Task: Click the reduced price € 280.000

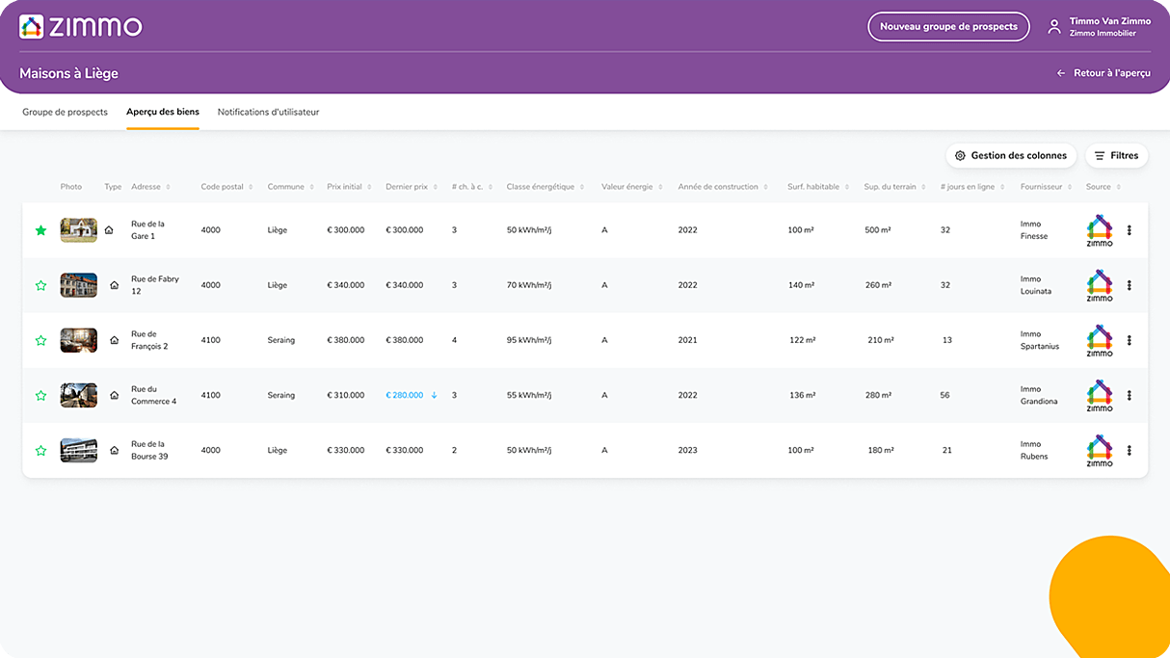Action: pos(405,395)
